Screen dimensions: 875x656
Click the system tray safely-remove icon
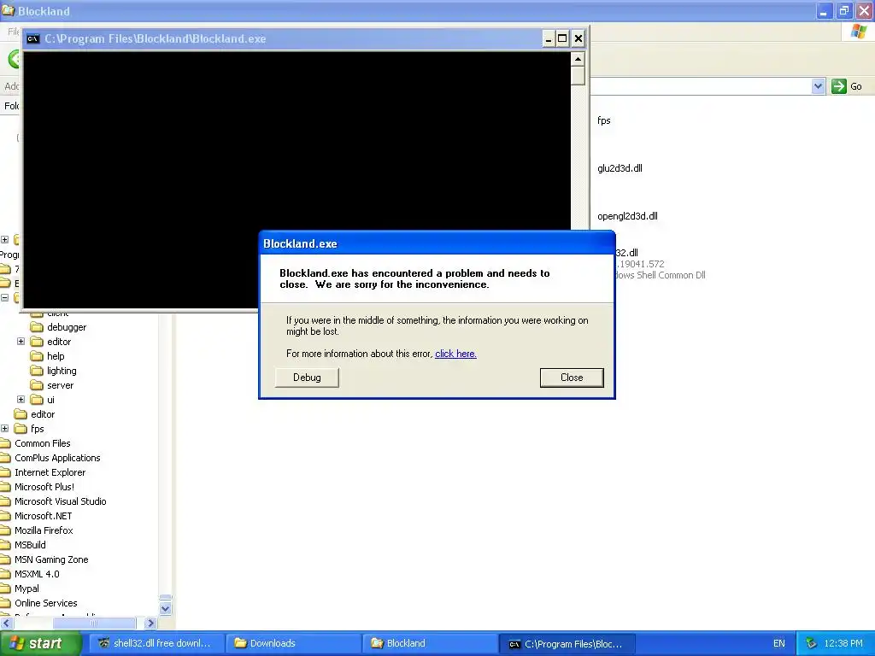click(x=812, y=643)
